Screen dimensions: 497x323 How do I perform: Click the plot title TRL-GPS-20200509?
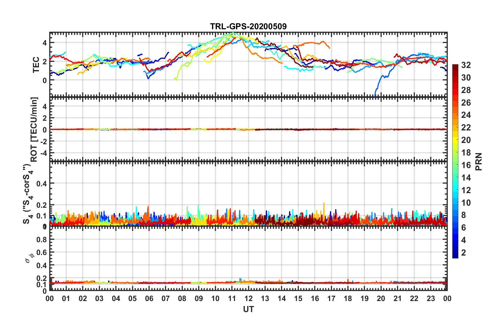(x=248, y=26)
